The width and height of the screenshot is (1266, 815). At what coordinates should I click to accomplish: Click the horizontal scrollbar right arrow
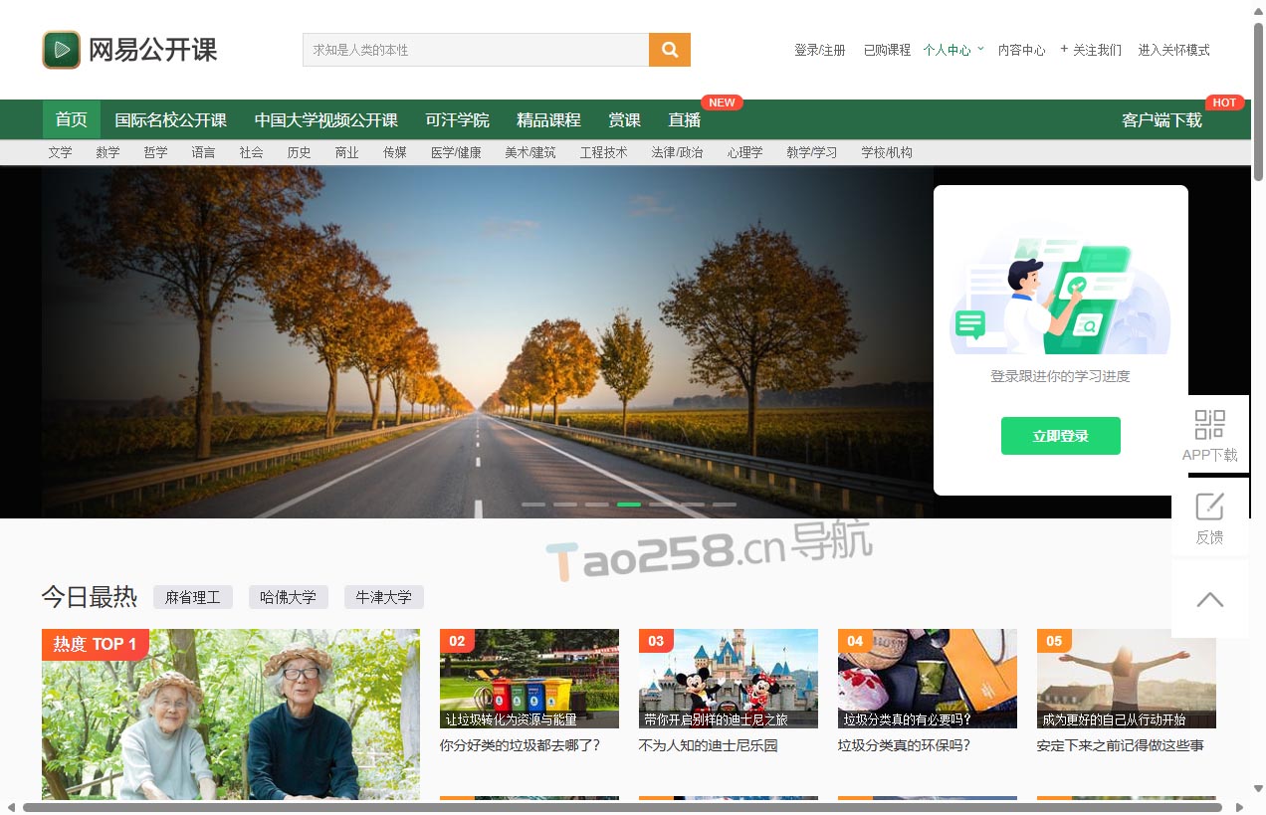tap(1240, 807)
